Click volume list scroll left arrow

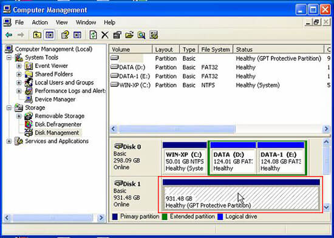coord(114,129)
